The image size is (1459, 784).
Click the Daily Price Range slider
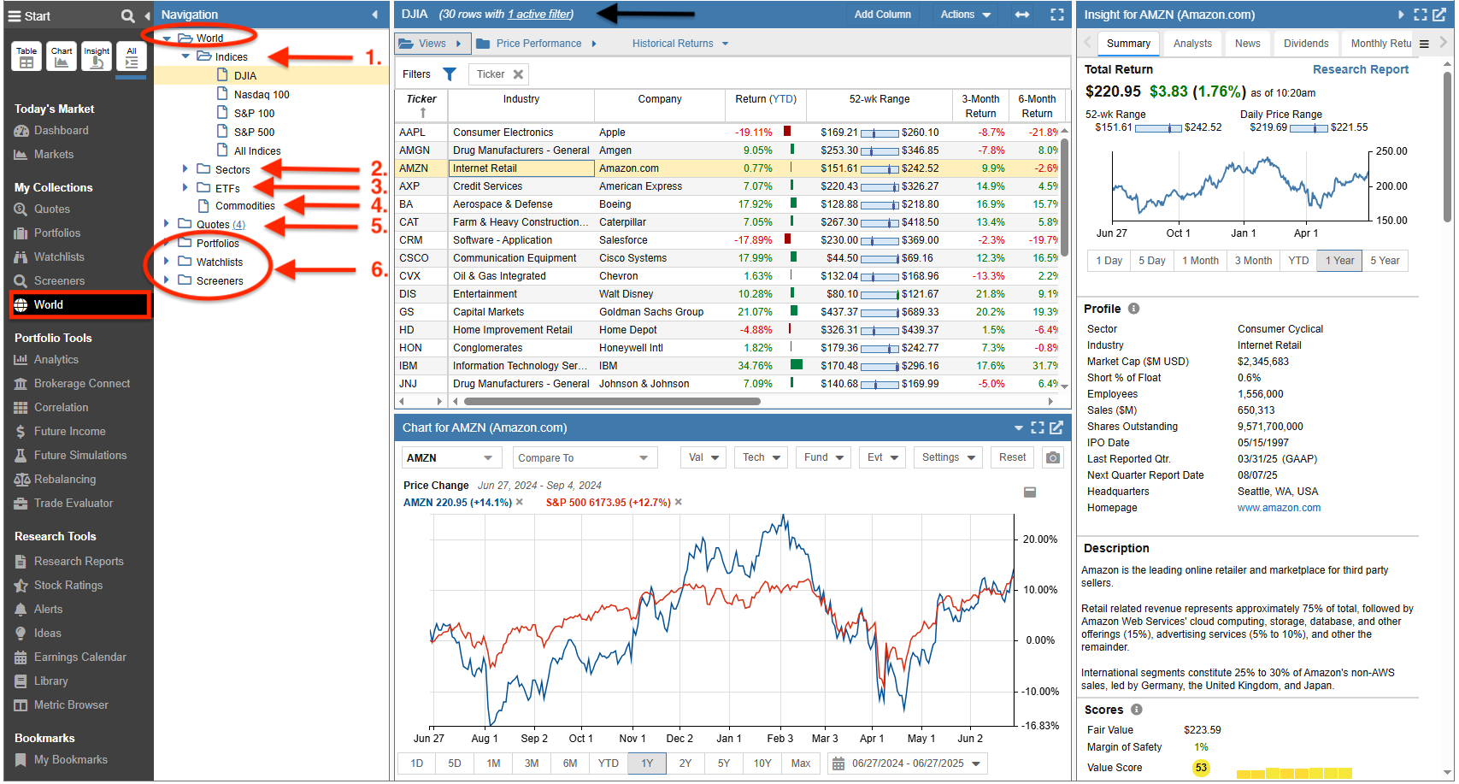click(1309, 128)
